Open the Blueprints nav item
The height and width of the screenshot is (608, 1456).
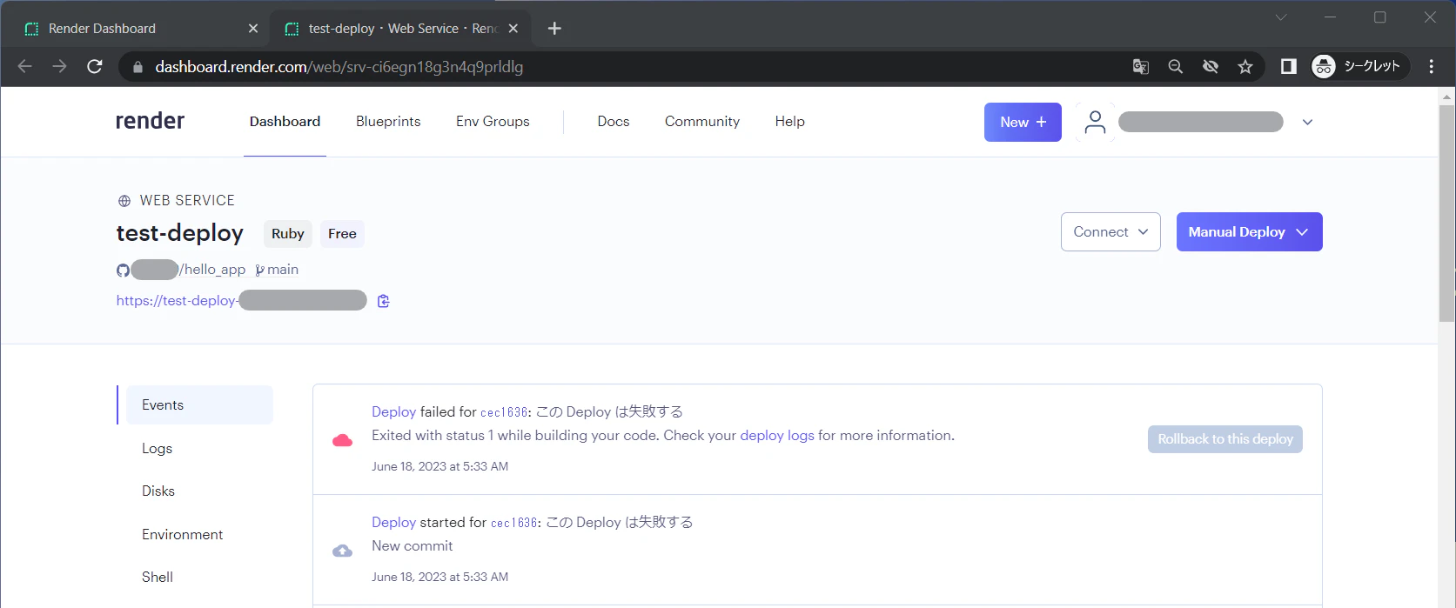388,122
